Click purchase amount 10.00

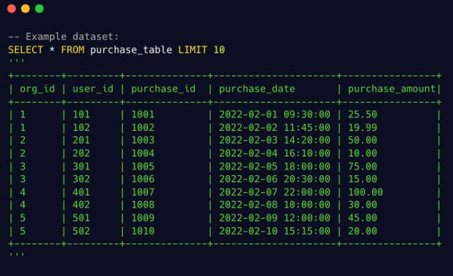pyautogui.click(x=362, y=153)
